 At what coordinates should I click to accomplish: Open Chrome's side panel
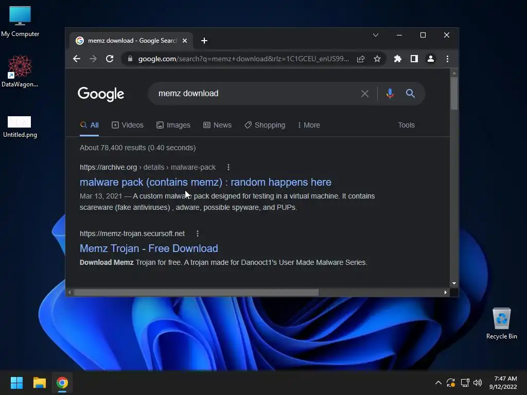[x=414, y=59]
